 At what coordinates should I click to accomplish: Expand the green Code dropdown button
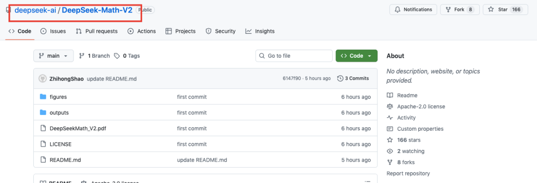tap(357, 56)
